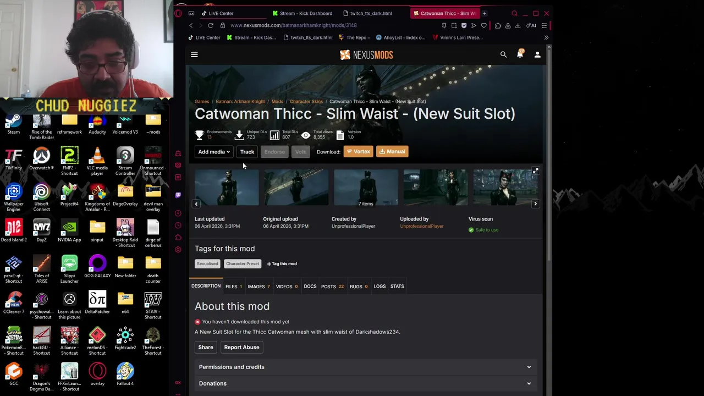Expand the Permissions and credits section
704x396 pixels.
coord(366,367)
